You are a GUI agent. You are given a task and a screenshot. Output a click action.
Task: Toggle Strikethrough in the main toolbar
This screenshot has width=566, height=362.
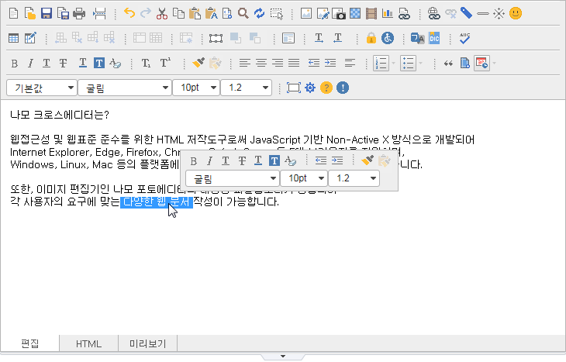[x=63, y=64]
